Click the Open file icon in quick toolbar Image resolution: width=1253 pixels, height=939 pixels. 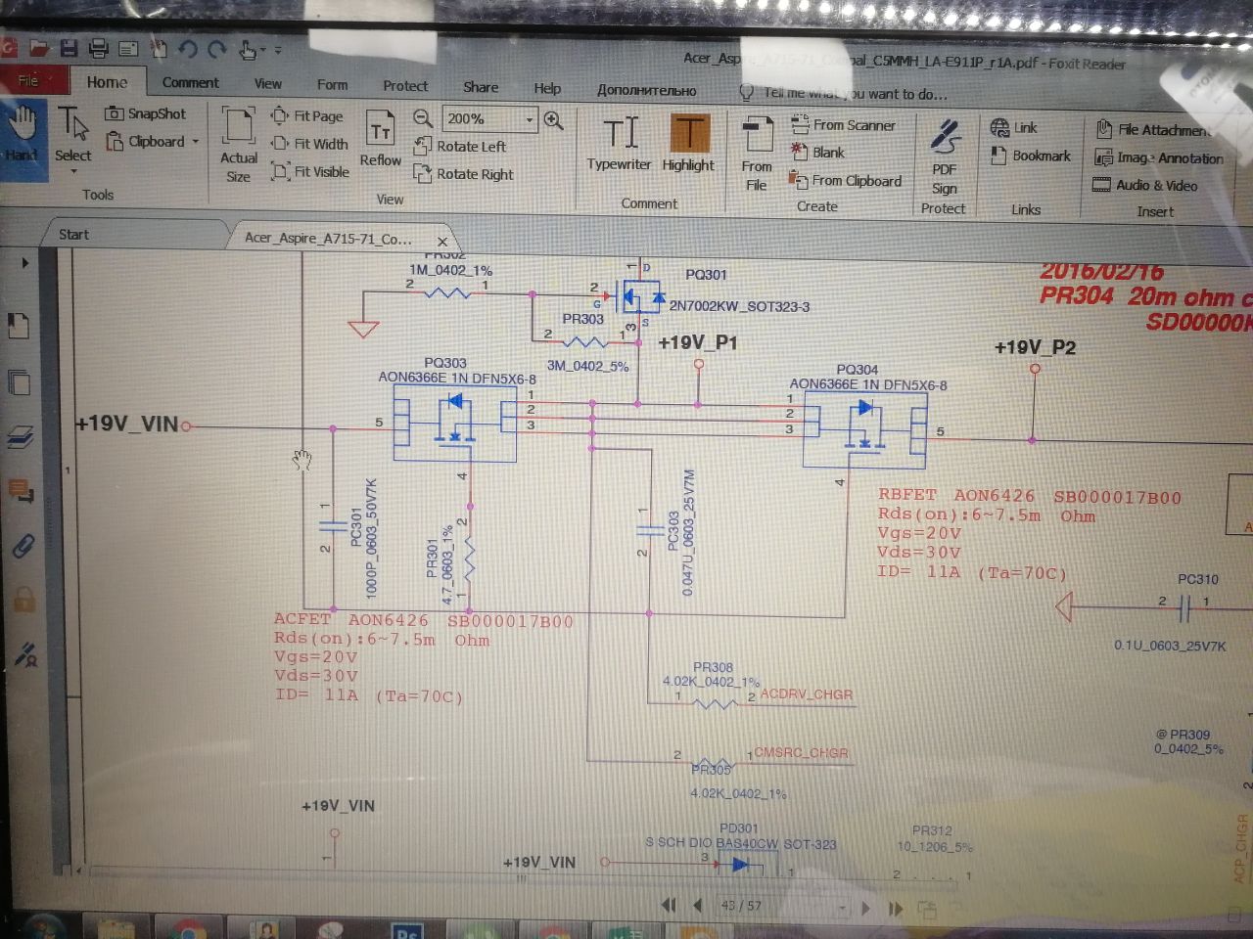39,46
